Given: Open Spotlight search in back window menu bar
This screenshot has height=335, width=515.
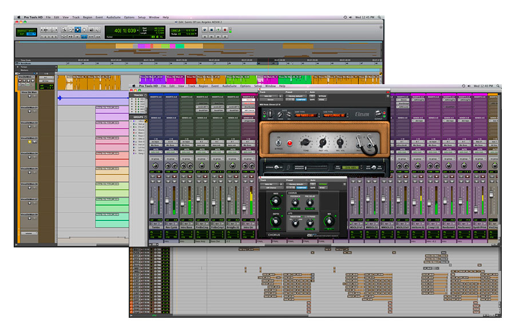Looking at the screenshot, I should [379, 17].
